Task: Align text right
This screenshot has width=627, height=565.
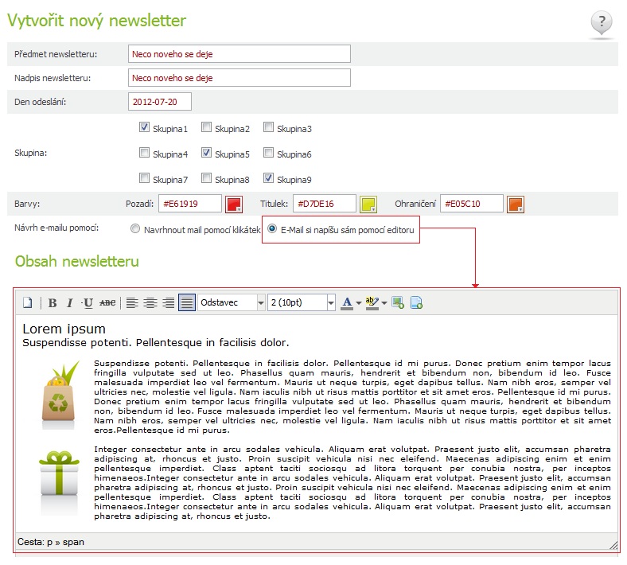Action: pos(169,302)
